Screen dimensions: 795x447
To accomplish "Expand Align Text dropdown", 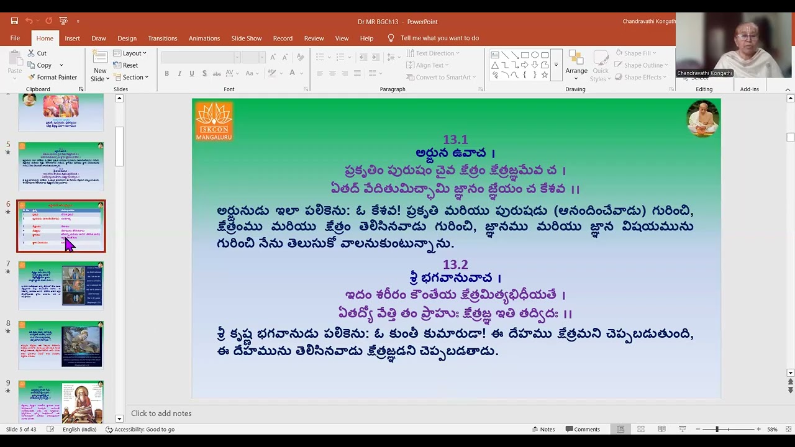I will tap(428, 65).
